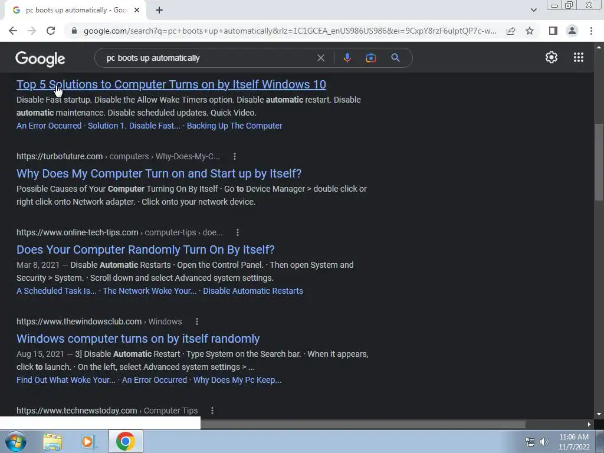Open more options for technewstoday.com result
This screenshot has width=604, height=453.
pyautogui.click(x=212, y=411)
